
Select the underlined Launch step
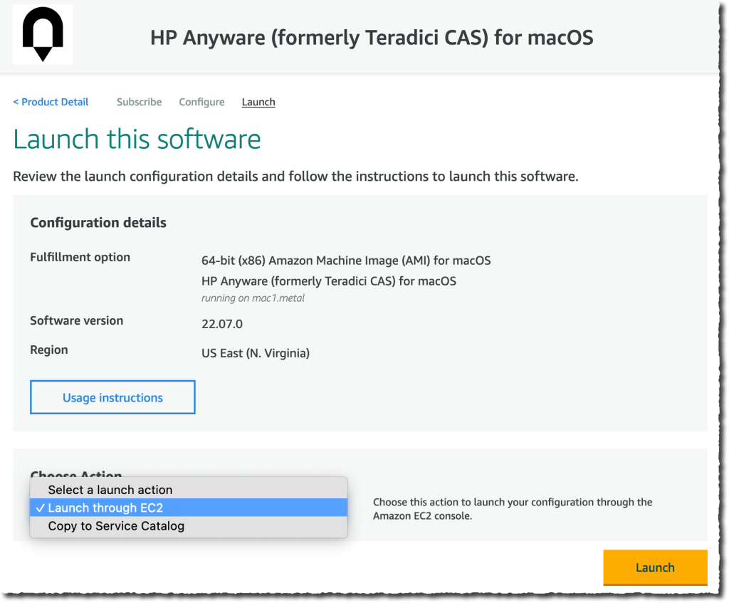point(258,102)
